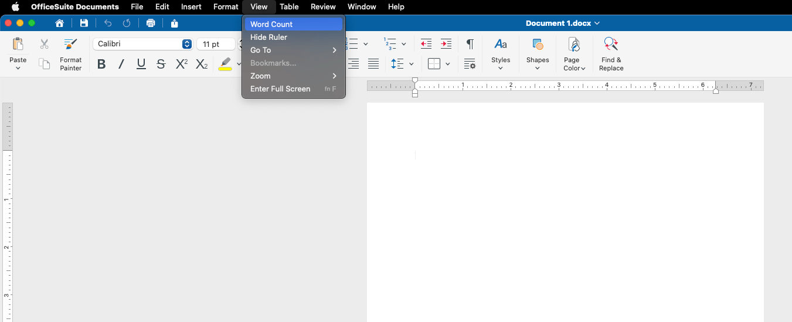Click the 11 pt font size field
This screenshot has width=792, height=322.
click(215, 44)
